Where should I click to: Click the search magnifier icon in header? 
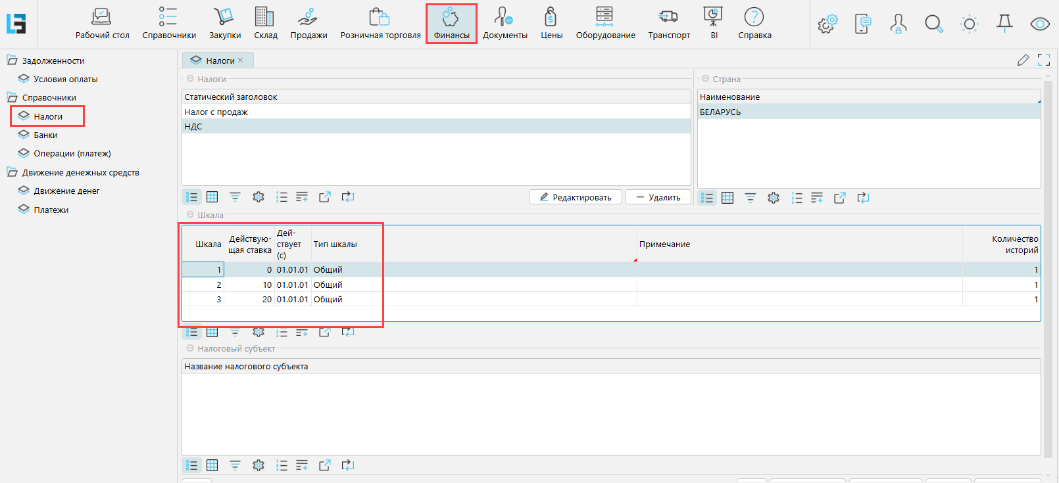[933, 24]
